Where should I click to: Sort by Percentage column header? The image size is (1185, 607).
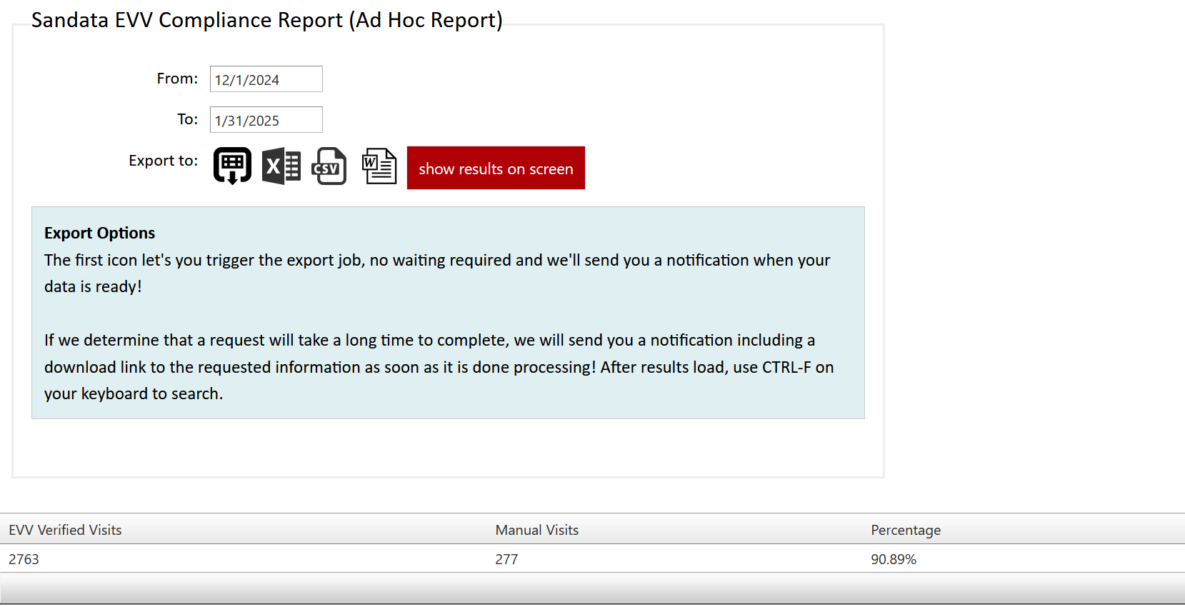point(906,530)
